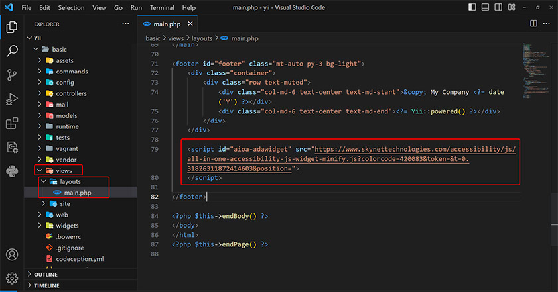This screenshot has width=558, height=292.
Task: Open the View menu
Action: [100, 7]
